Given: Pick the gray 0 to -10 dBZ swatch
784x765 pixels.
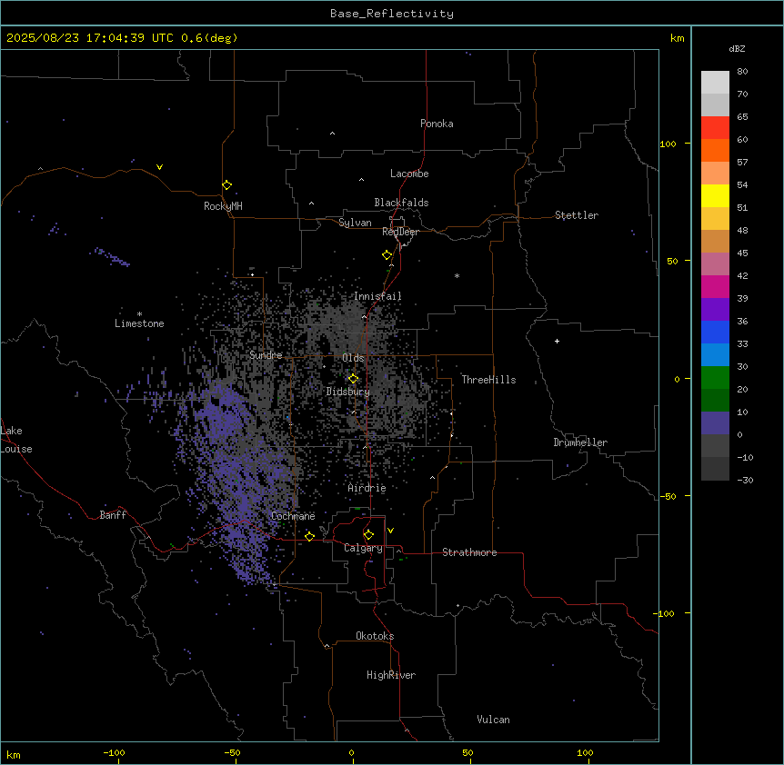Looking at the screenshot, I should click(715, 446).
